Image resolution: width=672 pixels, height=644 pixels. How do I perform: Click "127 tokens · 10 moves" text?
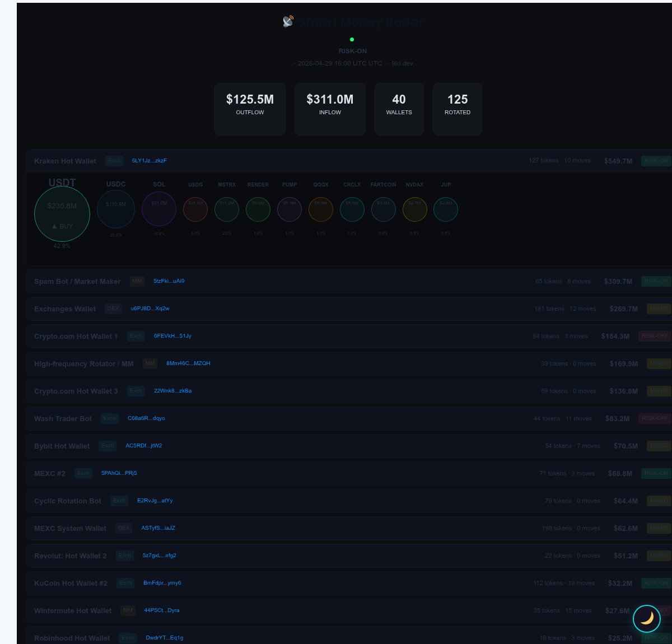pyautogui.click(x=559, y=161)
